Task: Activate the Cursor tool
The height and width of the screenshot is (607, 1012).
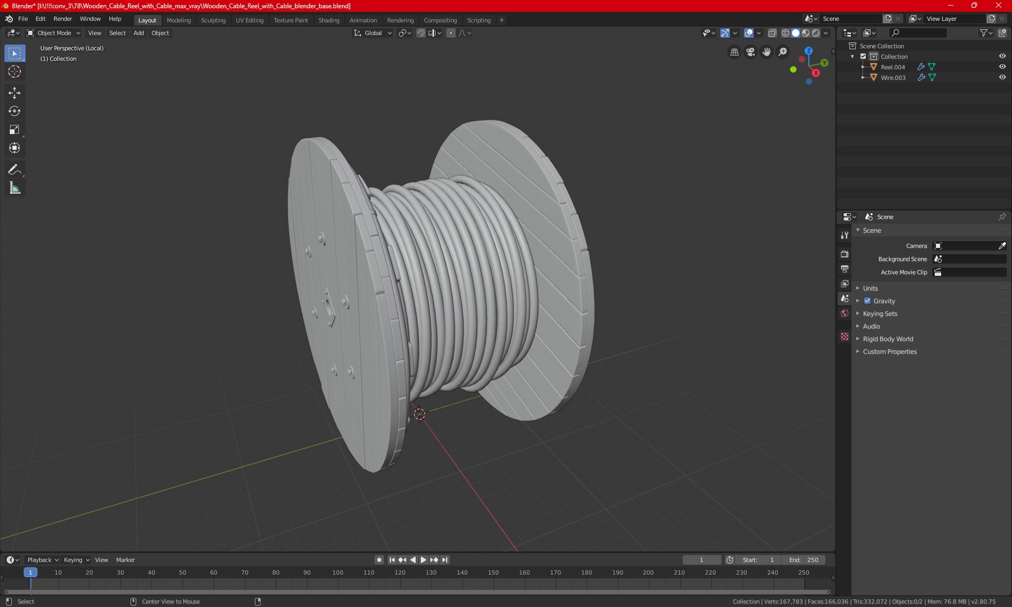Action: [x=15, y=71]
